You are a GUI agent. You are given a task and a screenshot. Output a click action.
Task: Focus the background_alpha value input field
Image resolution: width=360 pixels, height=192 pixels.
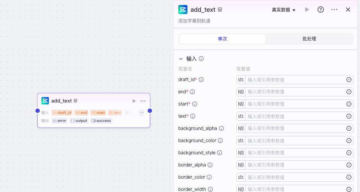[295, 128]
